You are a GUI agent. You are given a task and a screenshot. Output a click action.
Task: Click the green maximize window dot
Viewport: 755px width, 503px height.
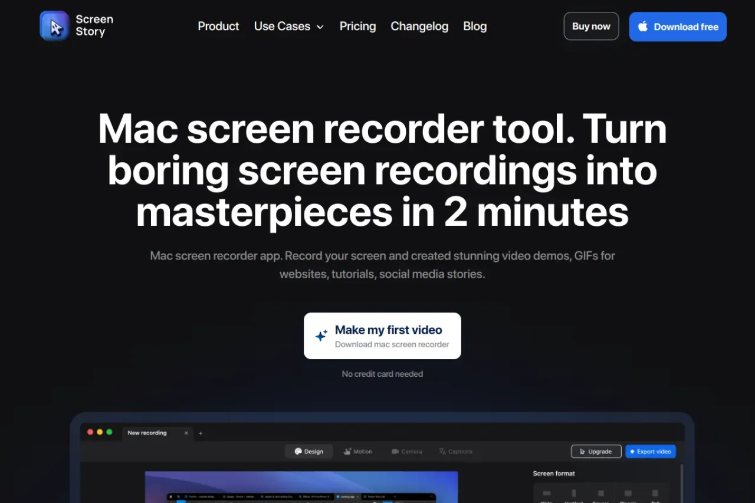(109, 432)
